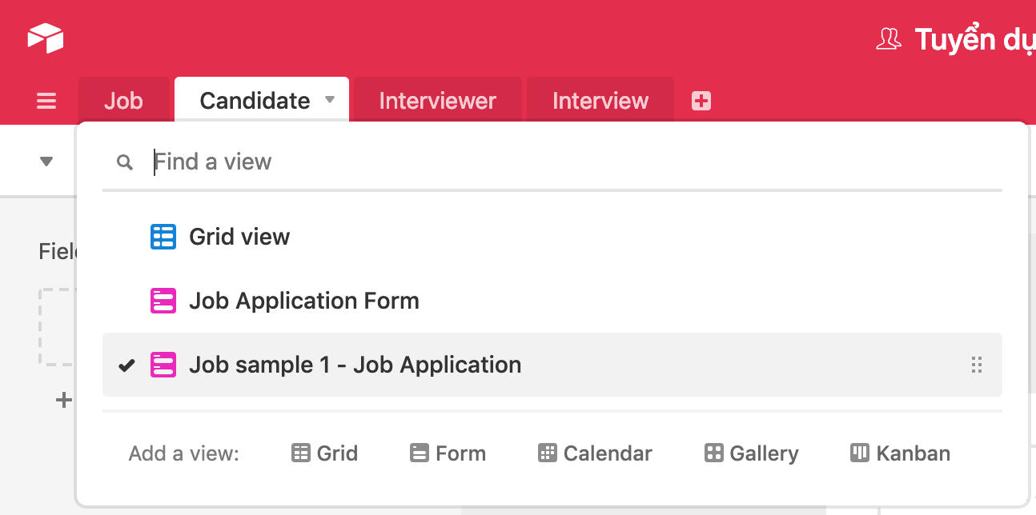Collapse the view switcher triangle
The image size is (1036, 515).
tap(46, 162)
